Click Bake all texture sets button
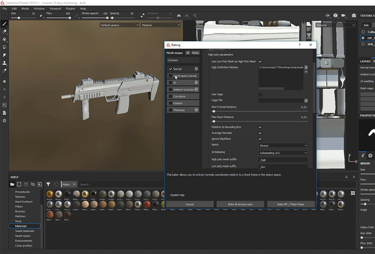Screen dimensions: 375x254 click(240, 204)
